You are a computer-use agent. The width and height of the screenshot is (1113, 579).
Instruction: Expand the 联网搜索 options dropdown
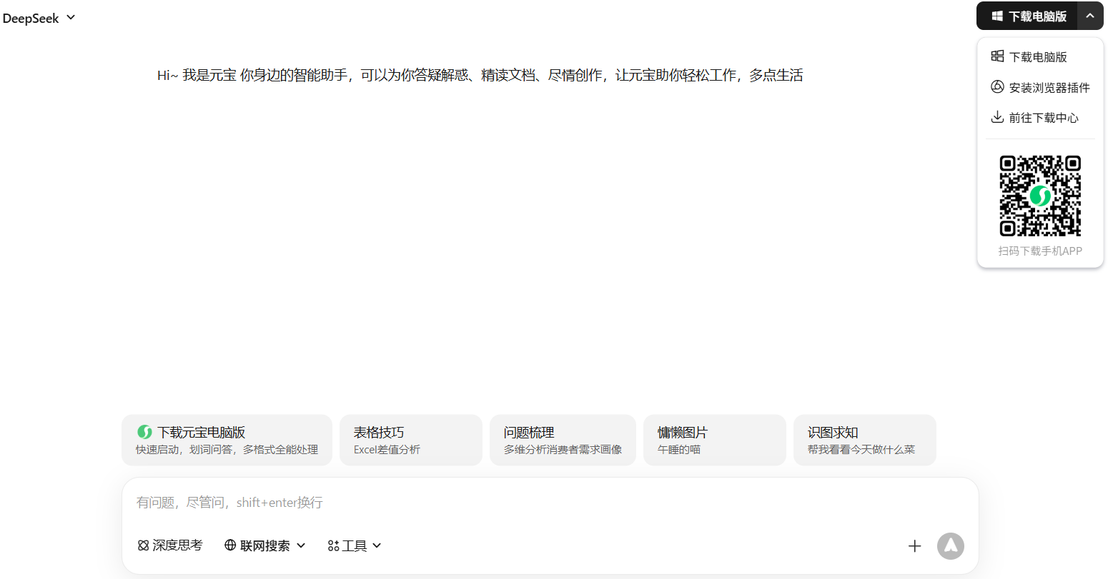[302, 545]
